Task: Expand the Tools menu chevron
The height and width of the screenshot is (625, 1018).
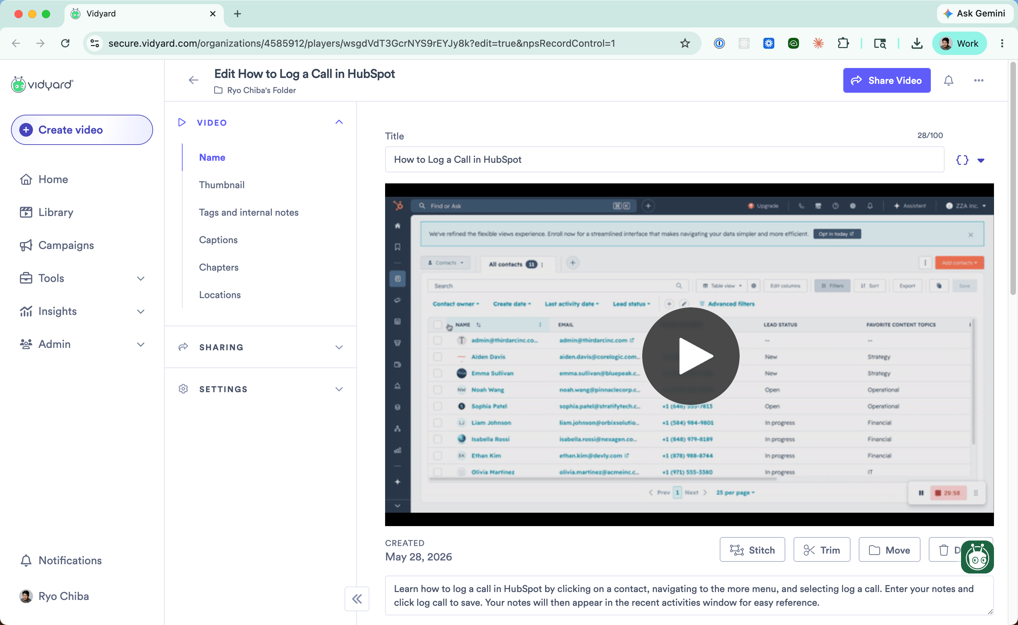Action: (140, 278)
